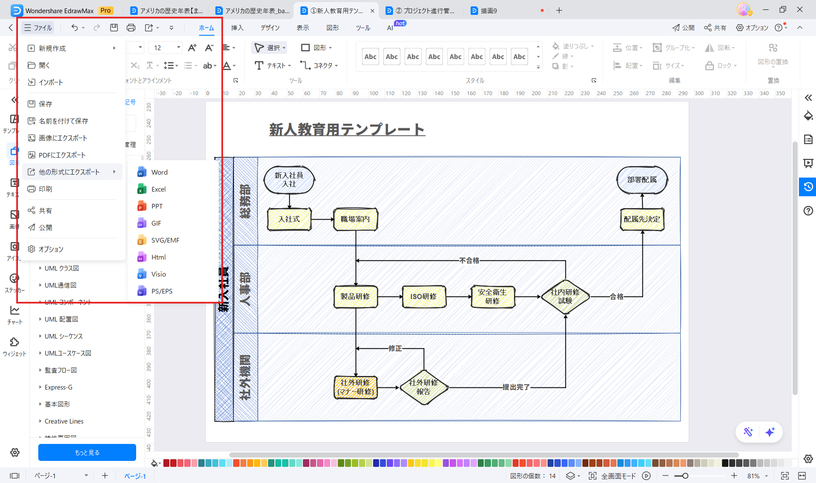Select the 職場案内 shape on canvas
This screenshot has height=483, width=816.
[355, 219]
